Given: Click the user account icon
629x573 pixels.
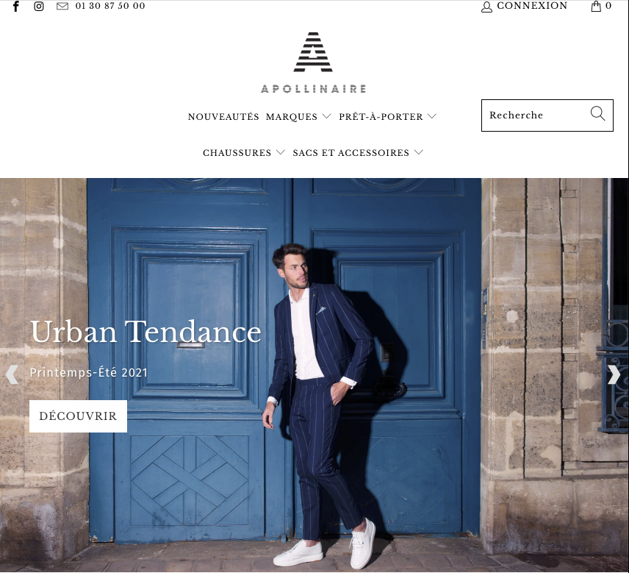Looking at the screenshot, I should [486, 7].
